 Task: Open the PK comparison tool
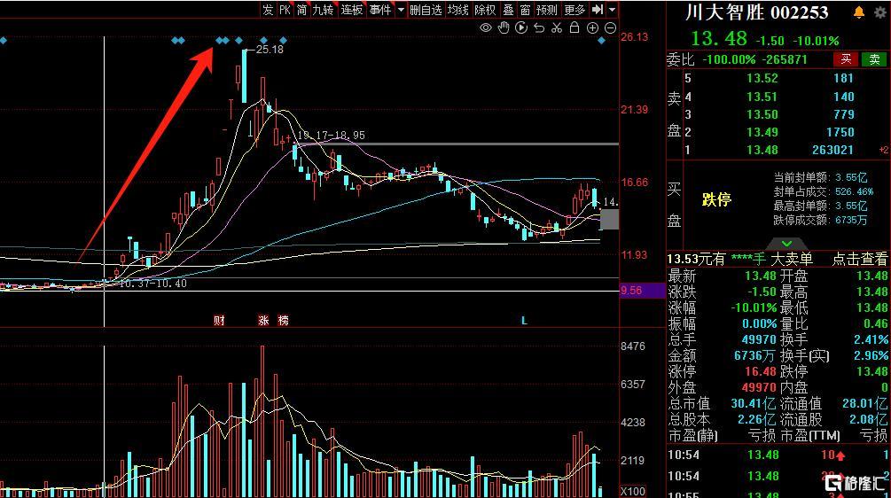click(x=285, y=9)
